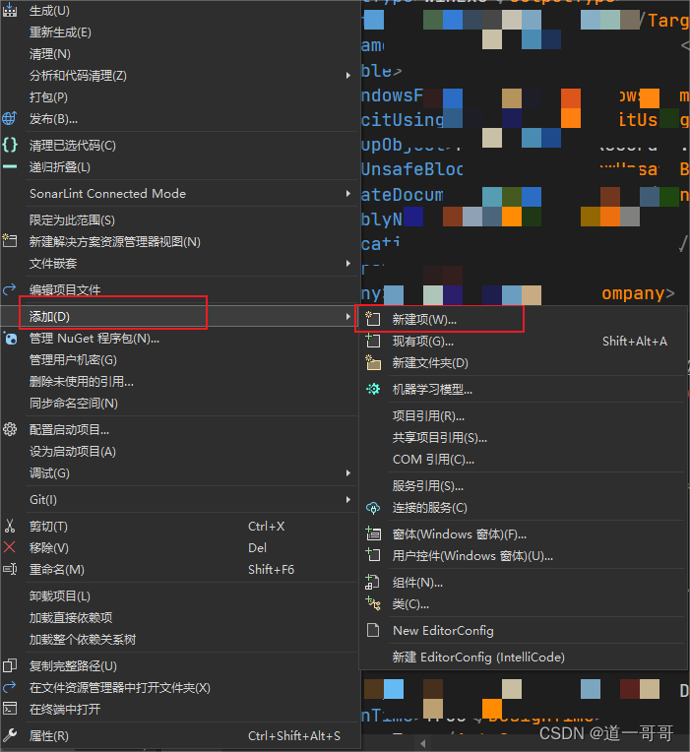The height and width of the screenshot is (752, 690).
Task: Expand the Git(I) submenu arrow
Action: [x=347, y=500]
